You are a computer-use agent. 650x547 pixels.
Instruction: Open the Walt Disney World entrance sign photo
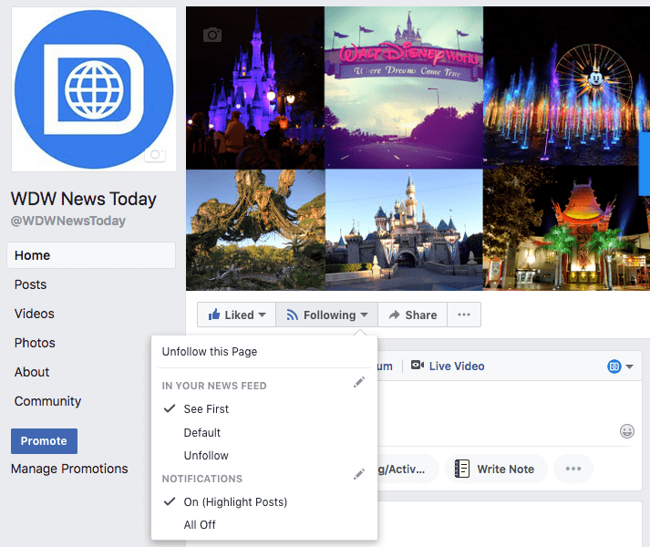click(404, 88)
